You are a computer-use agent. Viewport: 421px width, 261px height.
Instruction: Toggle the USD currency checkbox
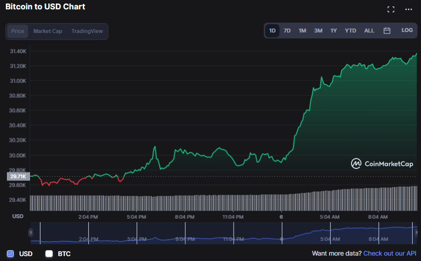pyautogui.click(x=10, y=254)
